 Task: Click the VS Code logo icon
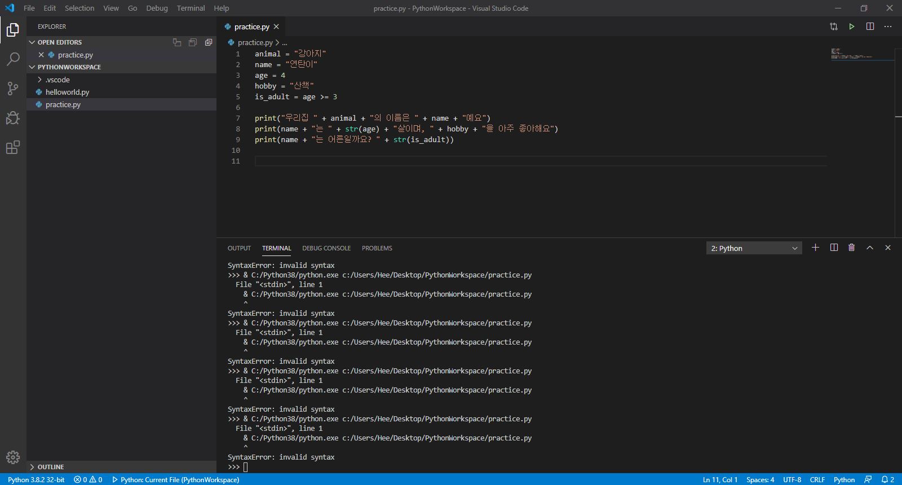pyautogui.click(x=10, y=8)
